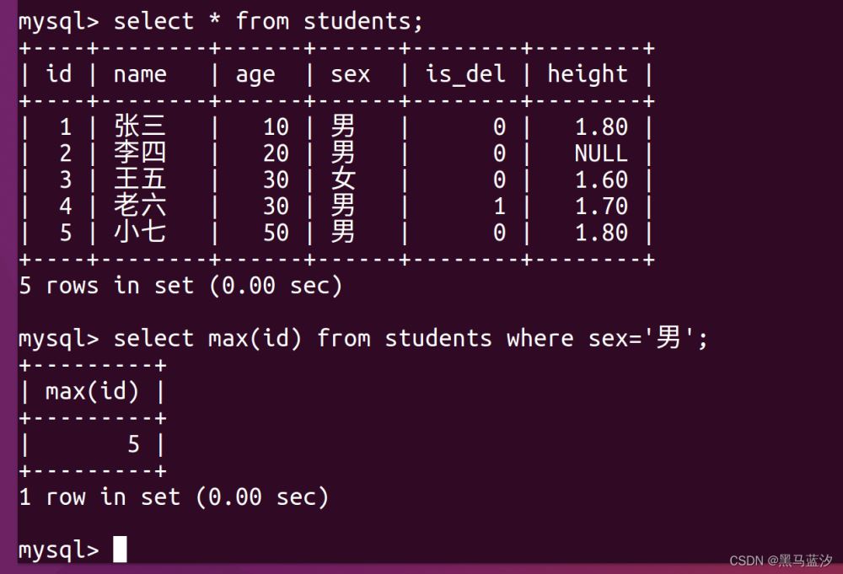The height and width of the screenshot is (574, 843).
Task: Click the 'max(id)' result header
Action: pyautogui.click(x=92, y=391)
